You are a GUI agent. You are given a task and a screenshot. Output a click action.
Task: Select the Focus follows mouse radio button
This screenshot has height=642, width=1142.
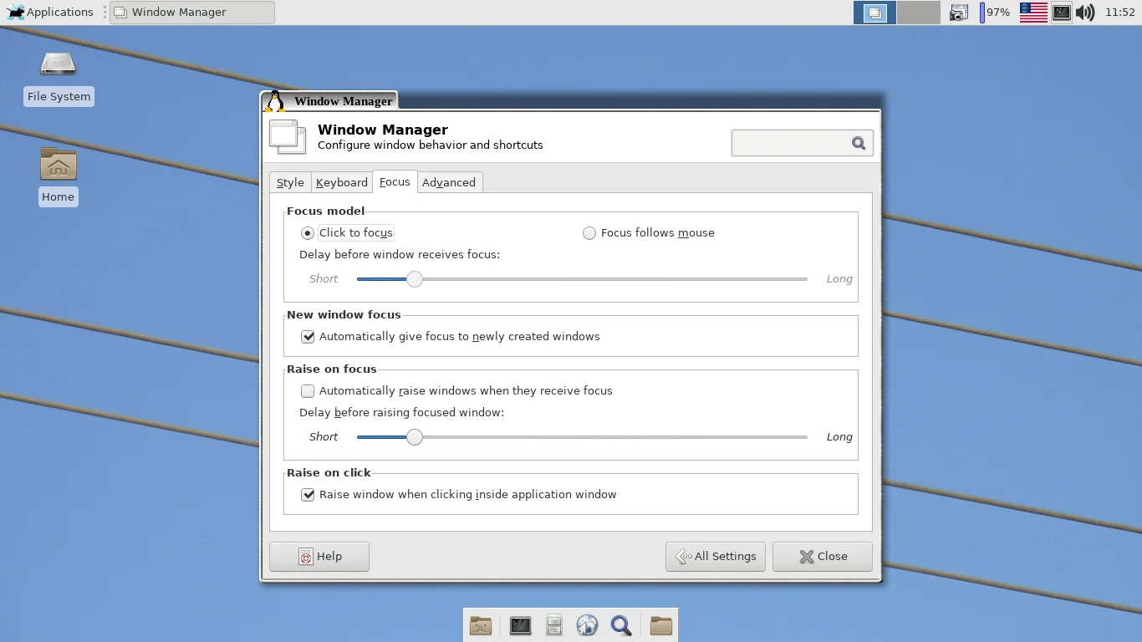[x=589, y=233]
